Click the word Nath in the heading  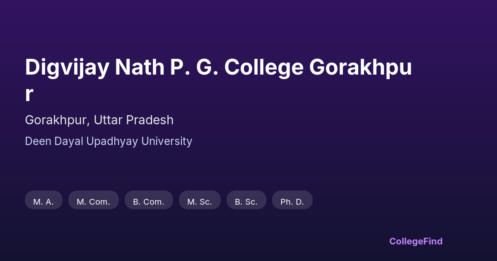(x=140, y=68)
